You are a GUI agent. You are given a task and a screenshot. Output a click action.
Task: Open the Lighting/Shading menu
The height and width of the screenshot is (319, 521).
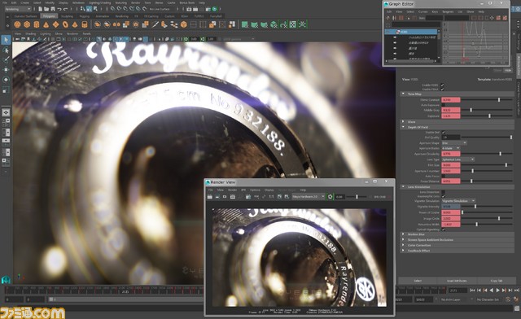tap(99, 2)
